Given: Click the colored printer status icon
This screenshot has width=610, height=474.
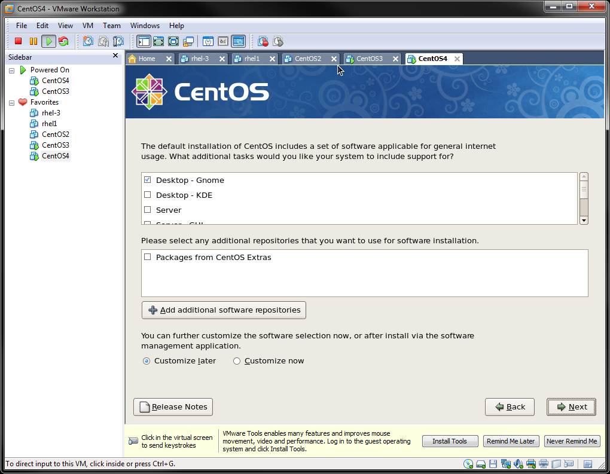Looking at the screenshot, I should (530, 463).
